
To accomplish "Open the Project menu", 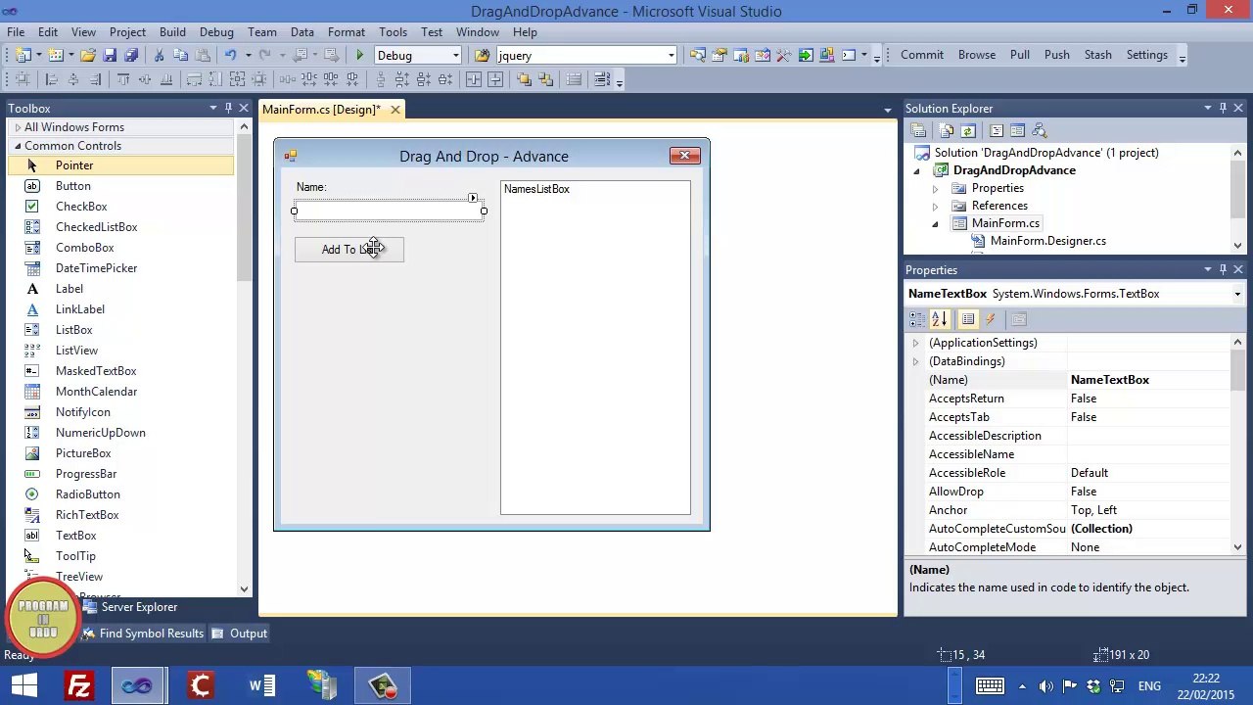I will [127, 32].
